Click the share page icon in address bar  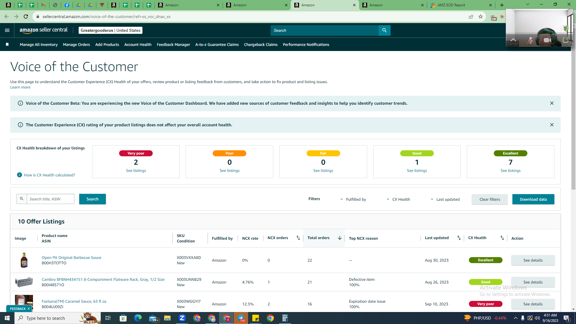point(471,16)
